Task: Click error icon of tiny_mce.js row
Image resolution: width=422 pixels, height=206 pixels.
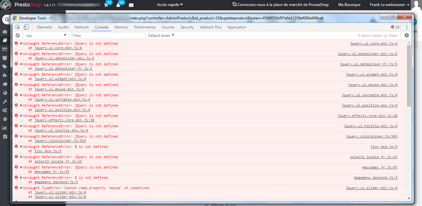Action: 16,147
